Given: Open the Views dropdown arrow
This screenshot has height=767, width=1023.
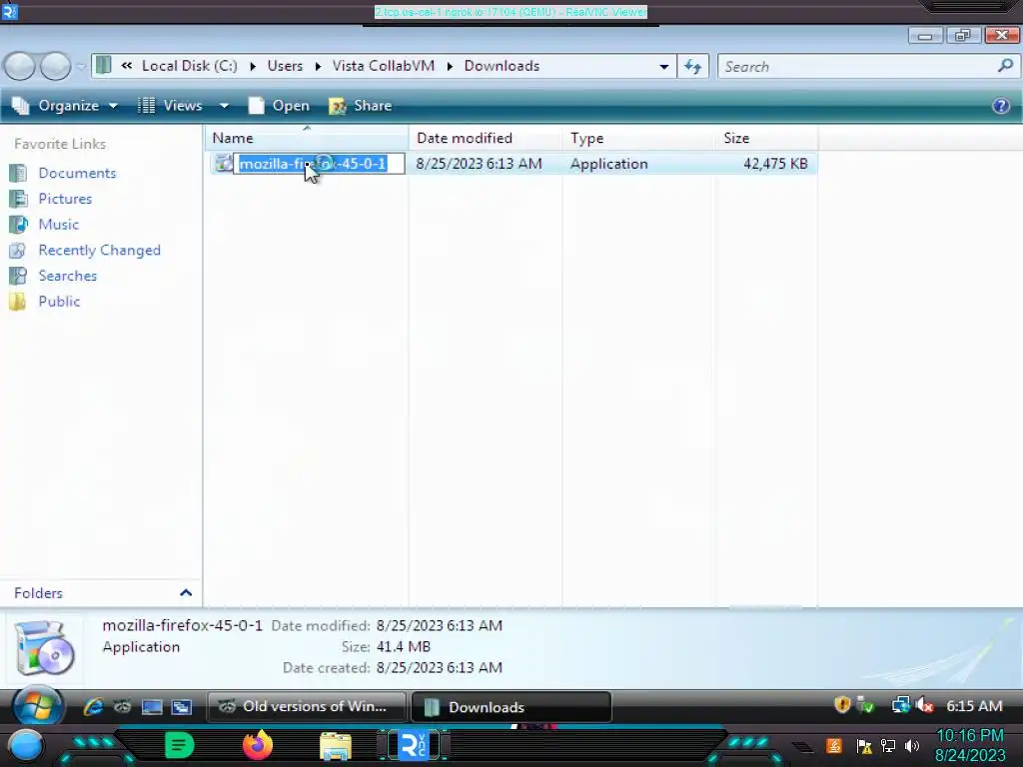Looking at the screenshot, I should coord(224,106).
